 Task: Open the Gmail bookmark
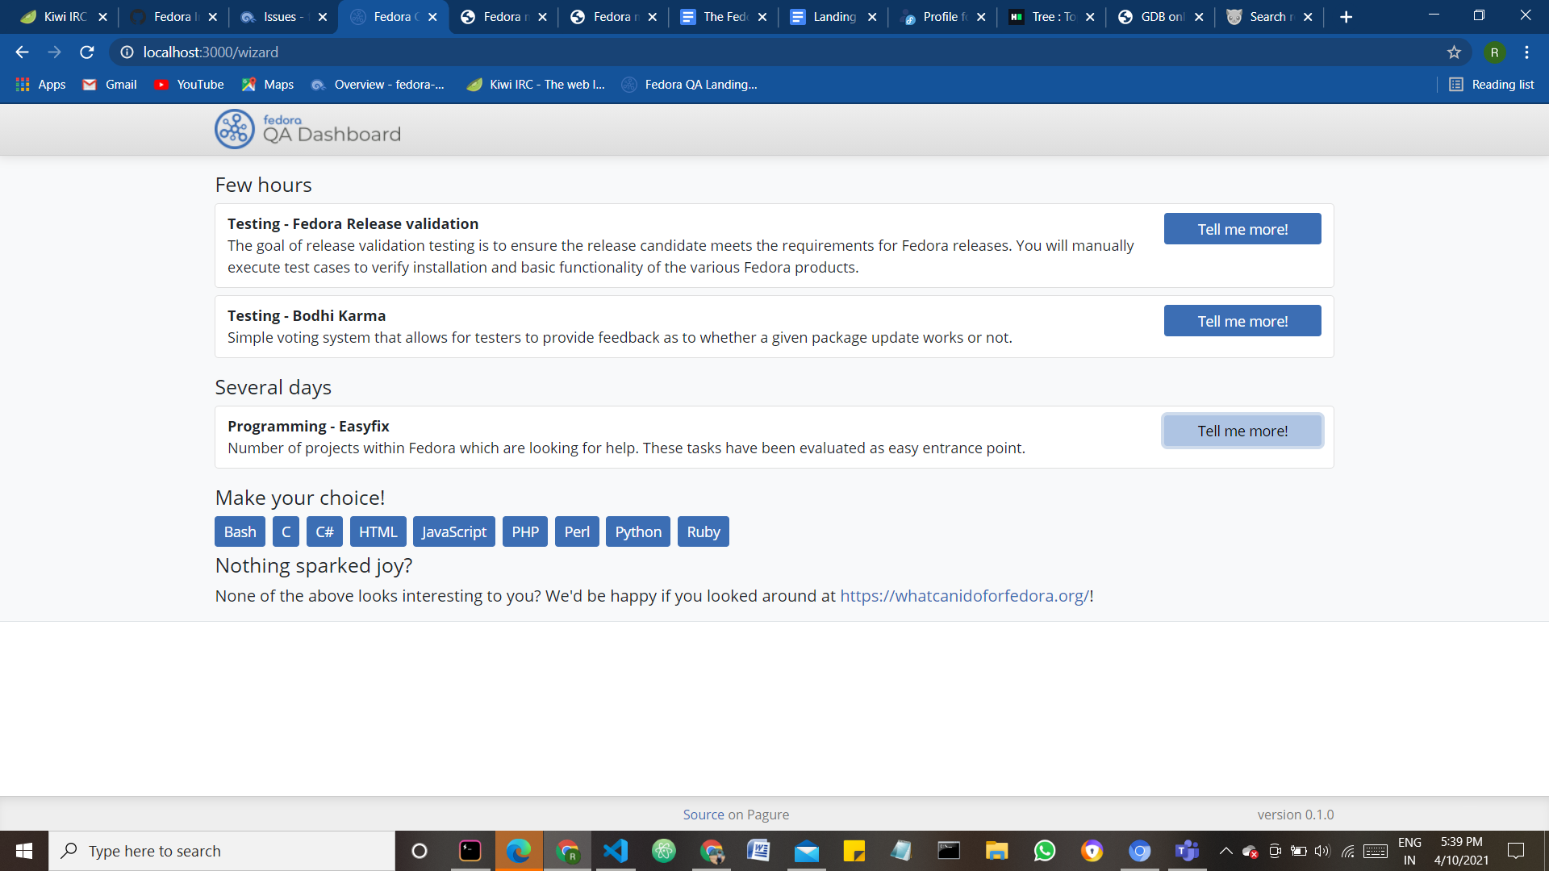(110, 85)
